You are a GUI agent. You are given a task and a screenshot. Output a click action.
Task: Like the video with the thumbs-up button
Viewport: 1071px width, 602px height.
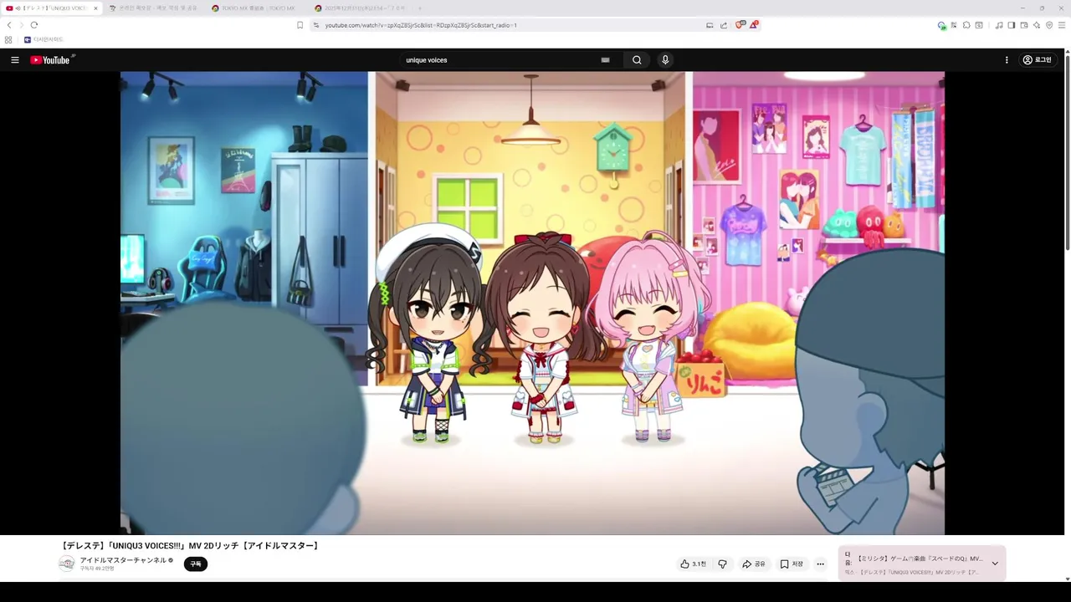tap(693, 564)
